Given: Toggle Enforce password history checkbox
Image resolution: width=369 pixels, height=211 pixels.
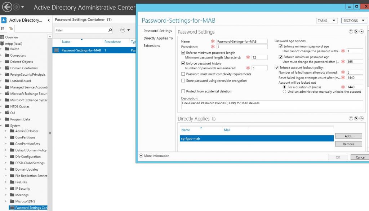Looking at the screenshot, I should point(183,63).
